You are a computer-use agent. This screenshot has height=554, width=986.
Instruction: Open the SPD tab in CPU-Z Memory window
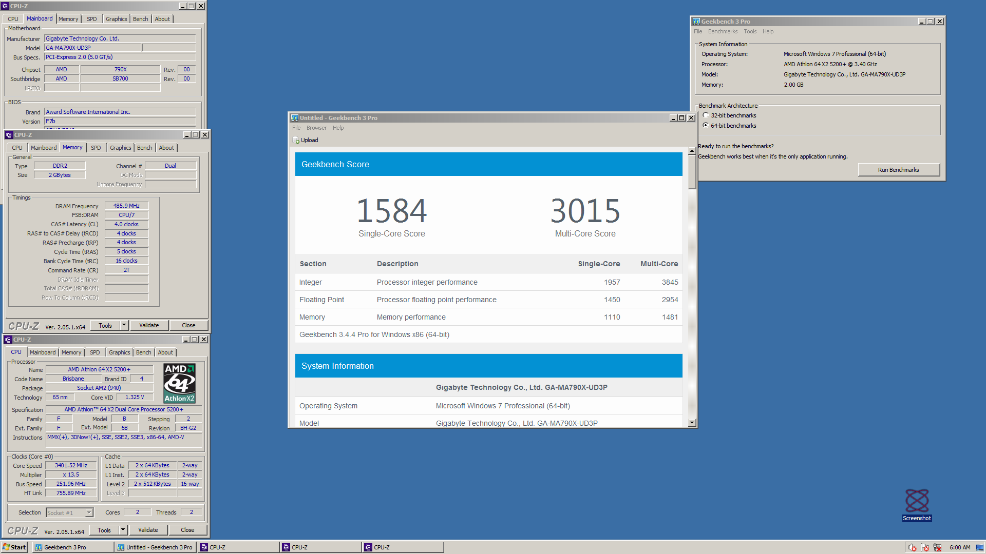tap(96, 148)
